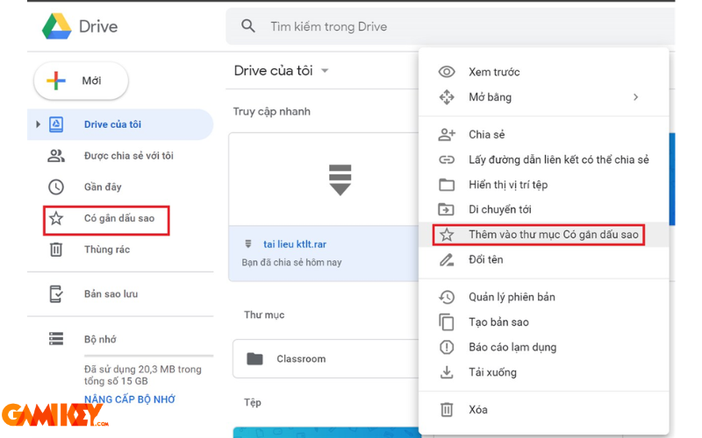Create new item with Mới button
Viewport: 702px width, 438px height.
81,81
